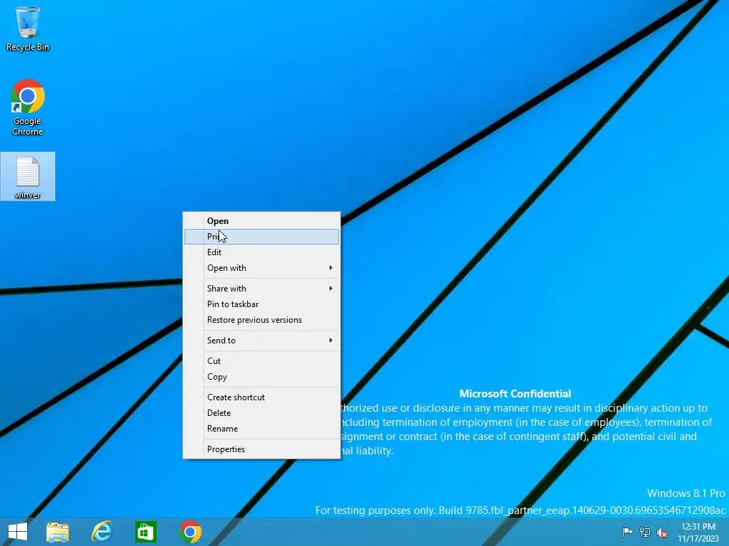This screenshot has height=546, width=729.
Task: Choose Print in the context menu
Action: 261,237
